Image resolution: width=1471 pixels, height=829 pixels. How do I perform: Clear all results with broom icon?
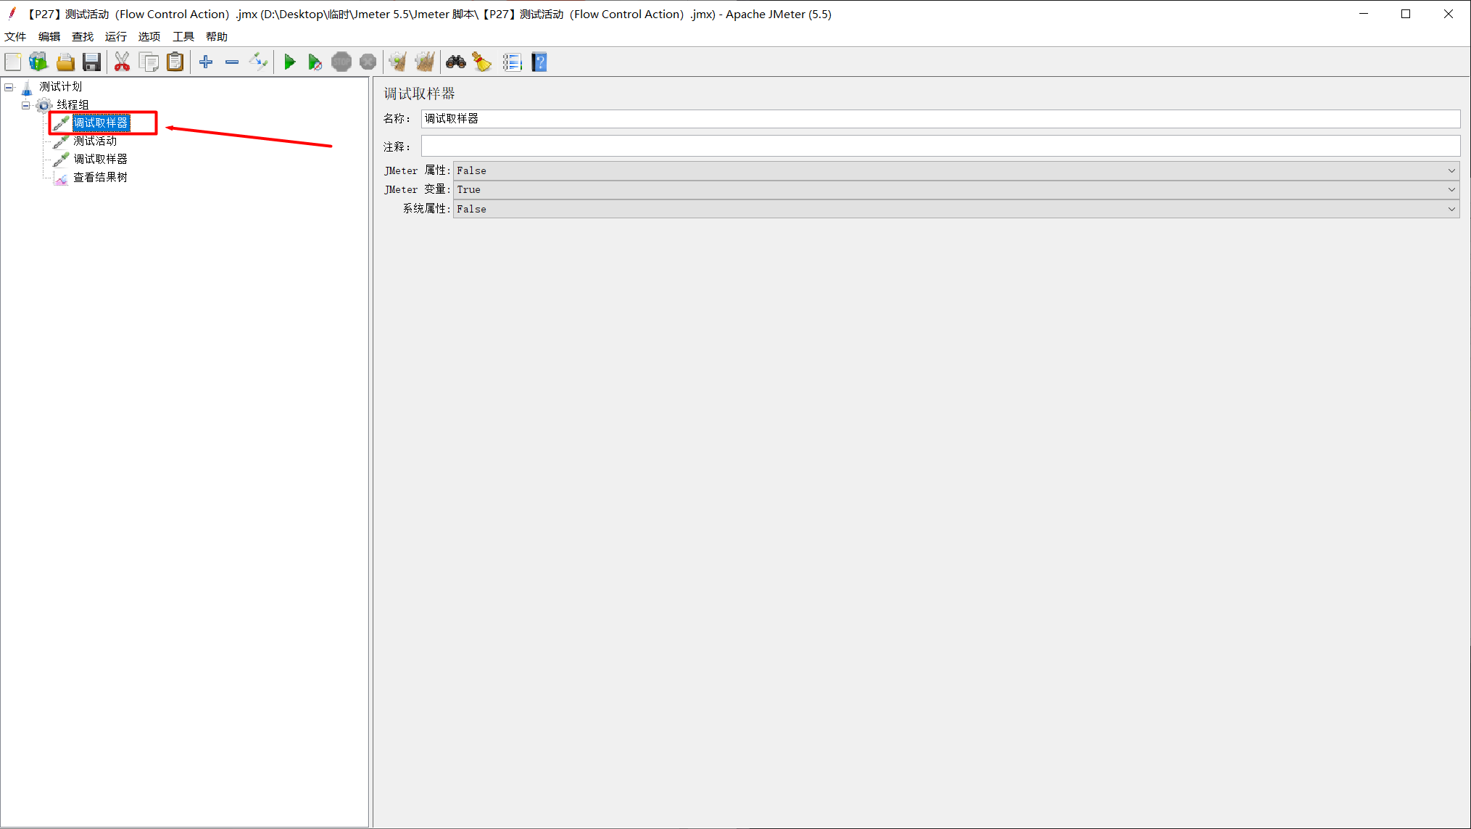click(x=482, y=62)
